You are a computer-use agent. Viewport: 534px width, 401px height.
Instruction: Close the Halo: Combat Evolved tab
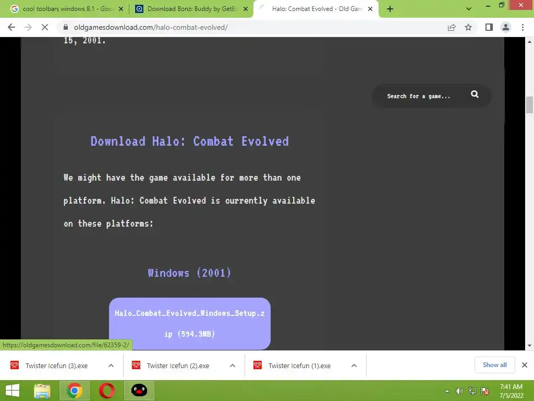pyautogui.click(x=370, y=9)
